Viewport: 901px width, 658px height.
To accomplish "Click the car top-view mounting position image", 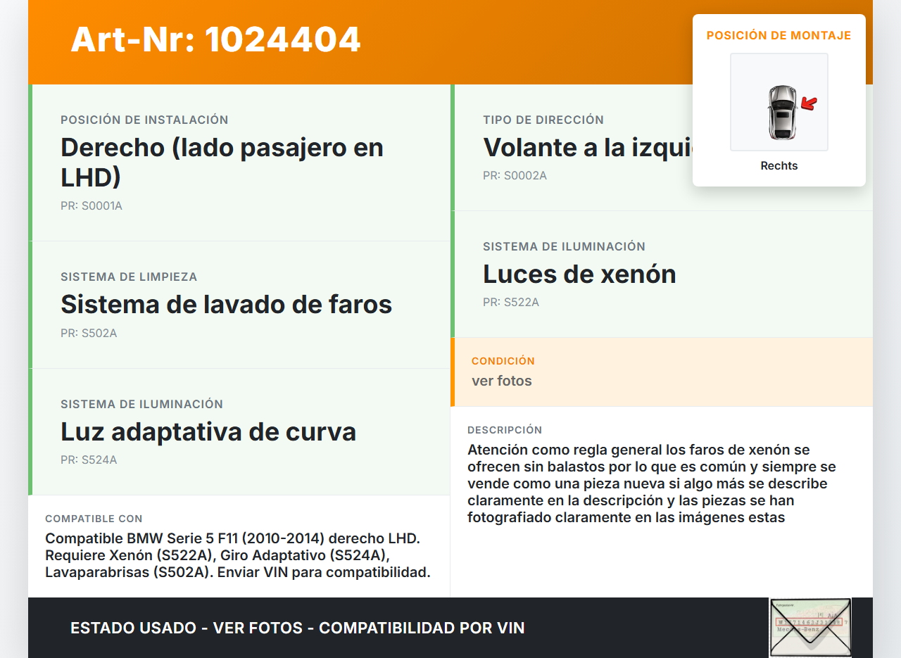I will (x=779, y=102).
